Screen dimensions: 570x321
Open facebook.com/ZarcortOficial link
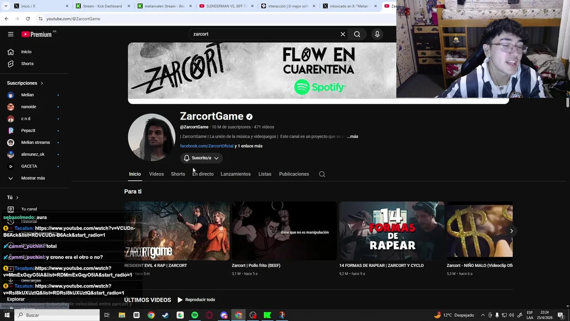tap(207, 146)
